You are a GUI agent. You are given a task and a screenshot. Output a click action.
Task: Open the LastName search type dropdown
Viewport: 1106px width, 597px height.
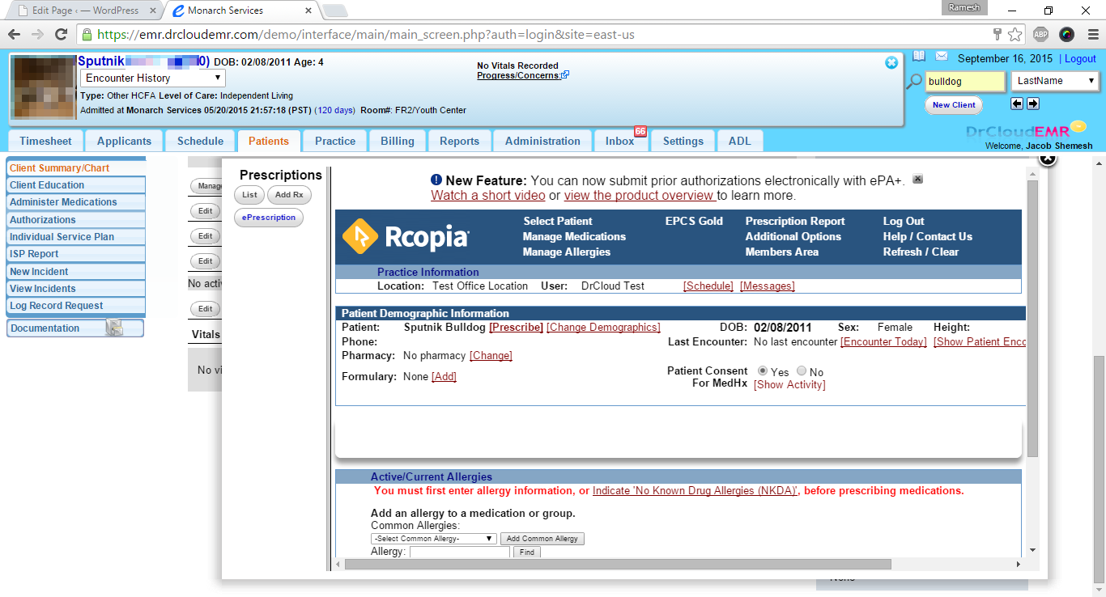[1055, 81]
